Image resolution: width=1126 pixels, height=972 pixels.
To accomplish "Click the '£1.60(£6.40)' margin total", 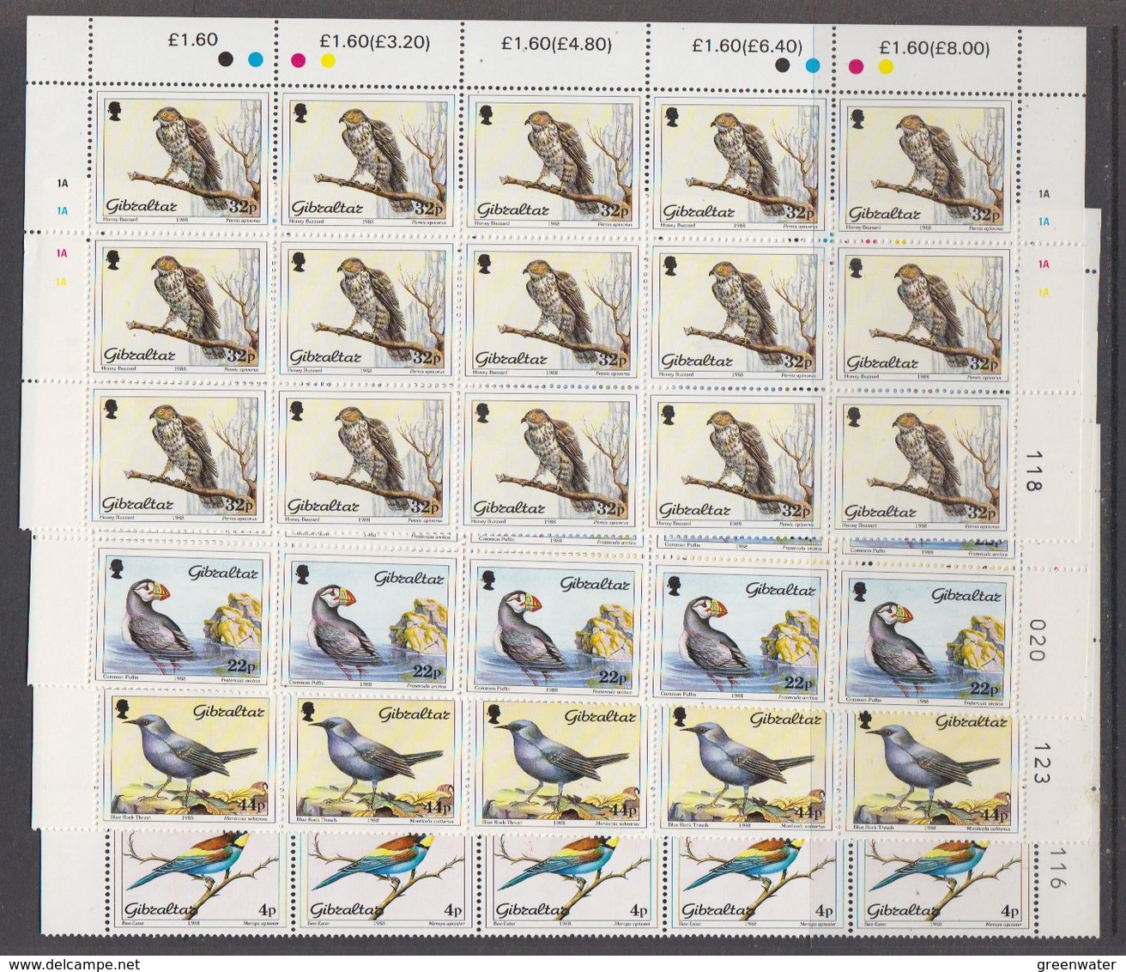I will click(x=748, y=46).
